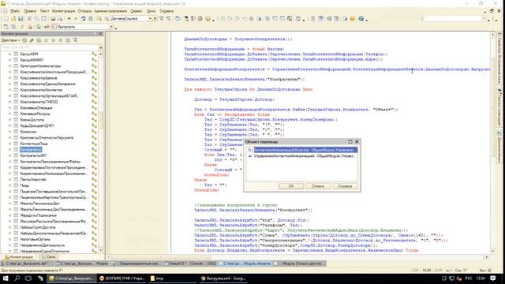Open the (КОПИЯ) УНФ taskbar window
Screen dimensions: 505x284
pyautogui.click(x=122, y=278)
